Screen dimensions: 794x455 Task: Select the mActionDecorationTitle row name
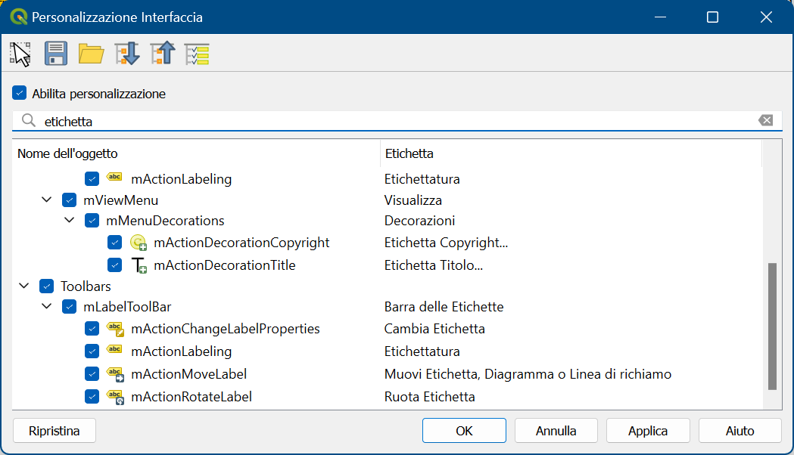click(224, 265)
